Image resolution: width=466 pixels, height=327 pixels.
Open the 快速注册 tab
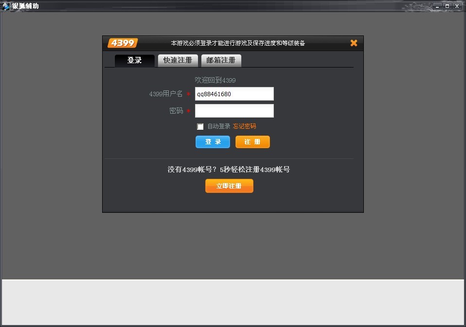178,61
